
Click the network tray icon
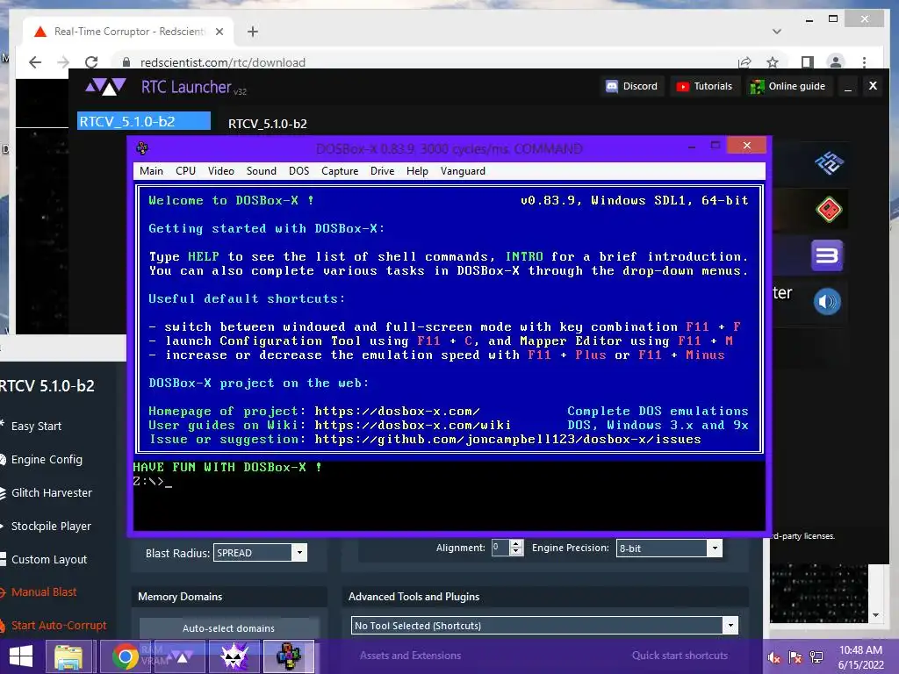[816, 657]
